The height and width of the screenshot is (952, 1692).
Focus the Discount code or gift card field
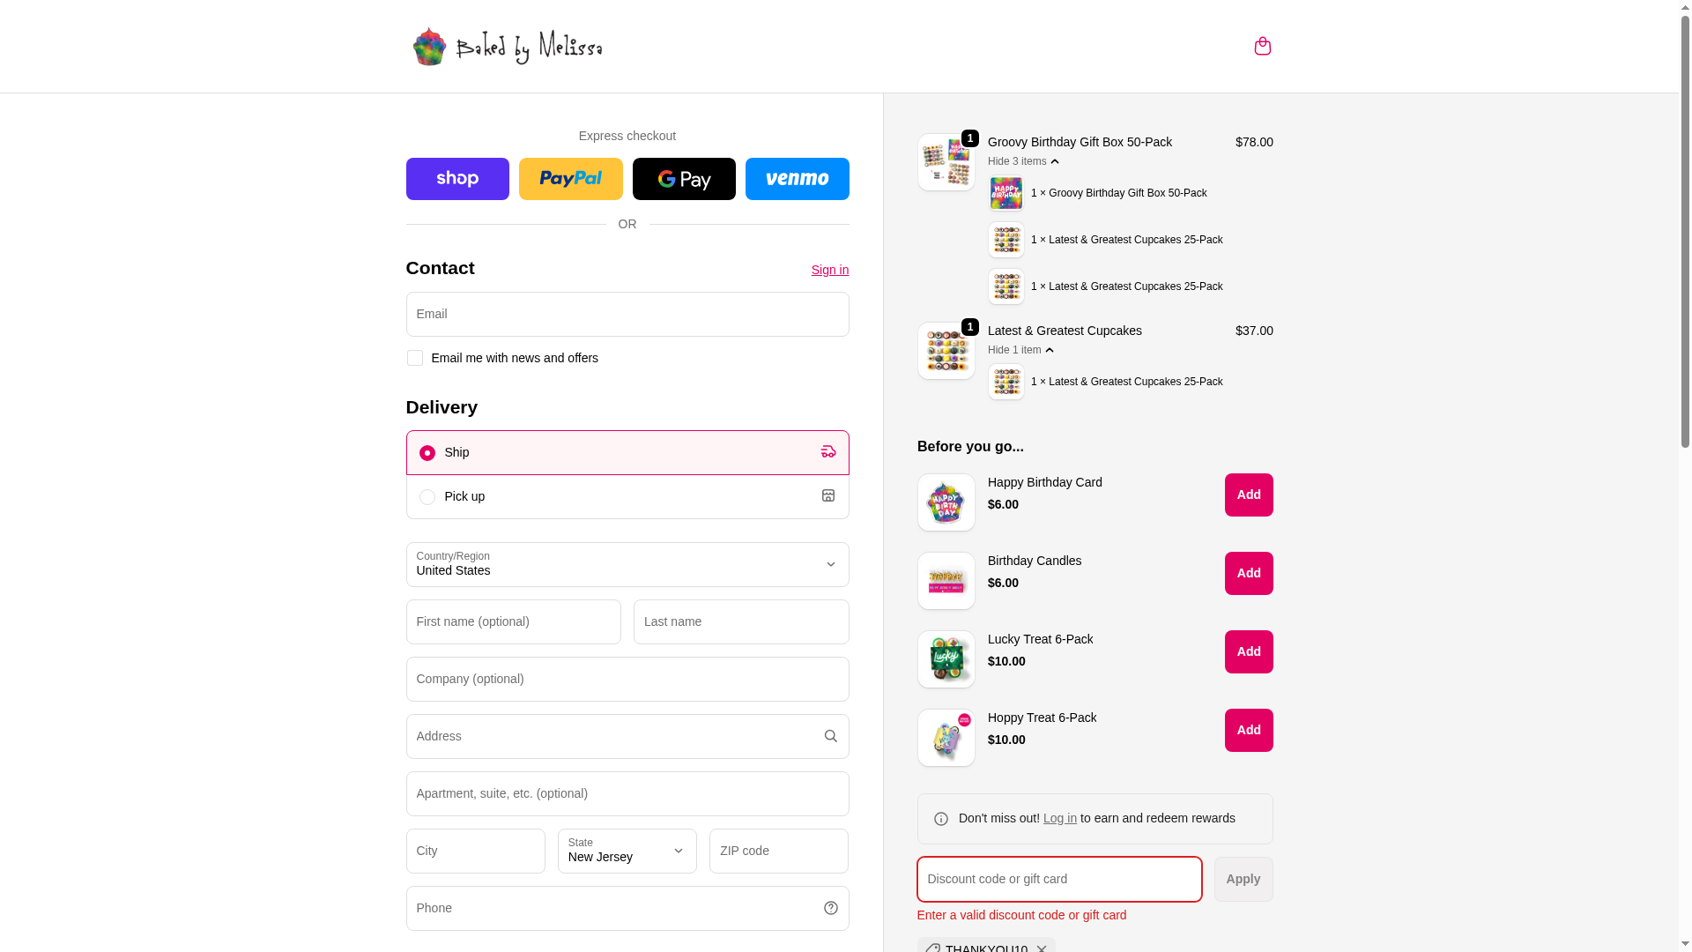(1059, 879)
